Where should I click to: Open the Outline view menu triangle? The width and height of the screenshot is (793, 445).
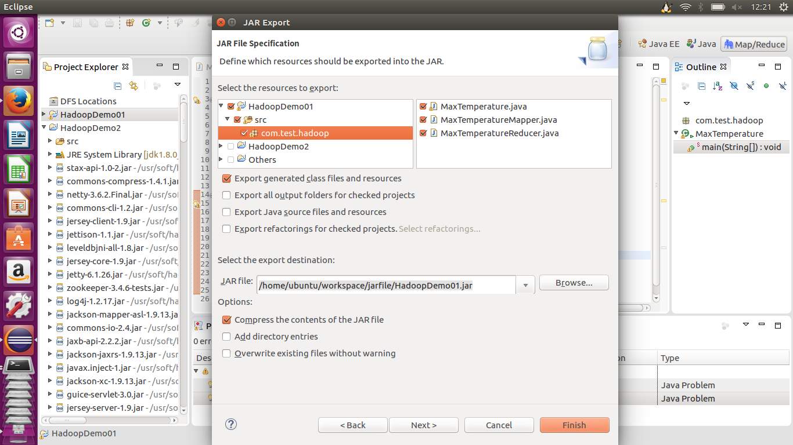pyautogui.click(x=687, y=104)
